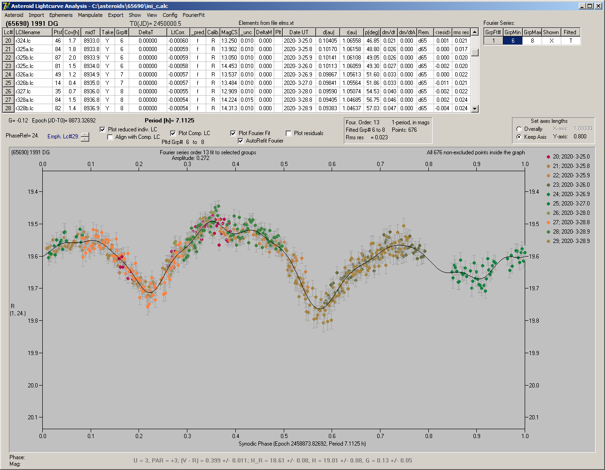The height and width of the screenshot is (470, 605).
Task: Open the Asteroid menu
Action: coord(14,15)
